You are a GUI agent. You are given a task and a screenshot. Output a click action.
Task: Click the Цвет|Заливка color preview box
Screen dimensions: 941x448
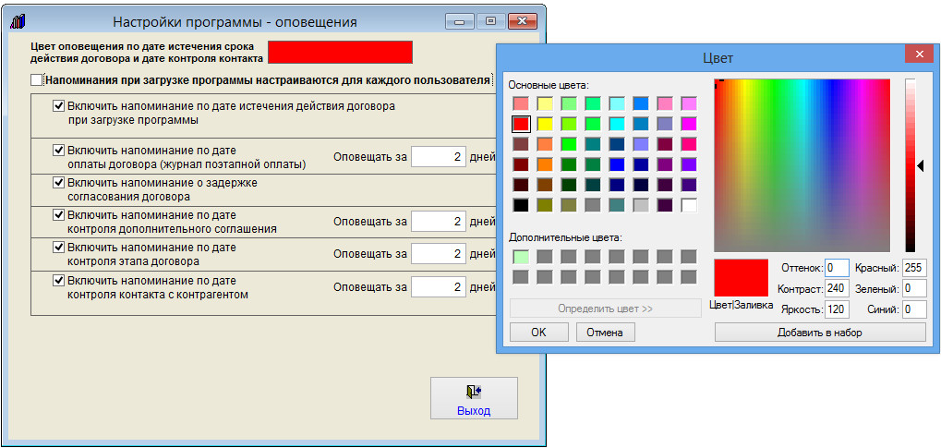tap(742, 277)
